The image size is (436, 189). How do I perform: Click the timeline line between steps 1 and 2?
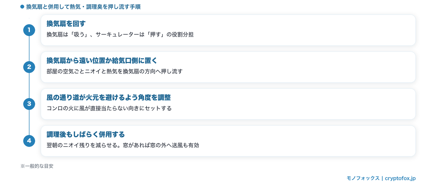click(x=29, y=48)
